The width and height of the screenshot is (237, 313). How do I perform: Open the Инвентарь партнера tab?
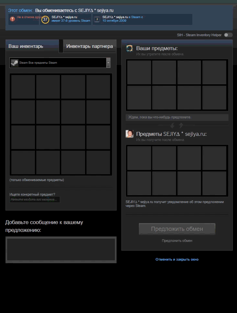click(x=90, y=46)
